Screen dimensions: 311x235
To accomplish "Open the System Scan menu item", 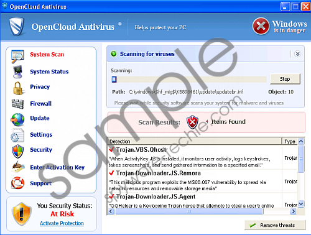I will (x=47, y=54).
